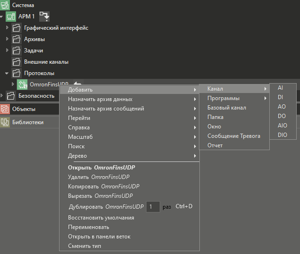The width and height of the screenshot is (300, 254).
Task: Expand the OmronFinsUDP tree node
Action: pos(13,84)
